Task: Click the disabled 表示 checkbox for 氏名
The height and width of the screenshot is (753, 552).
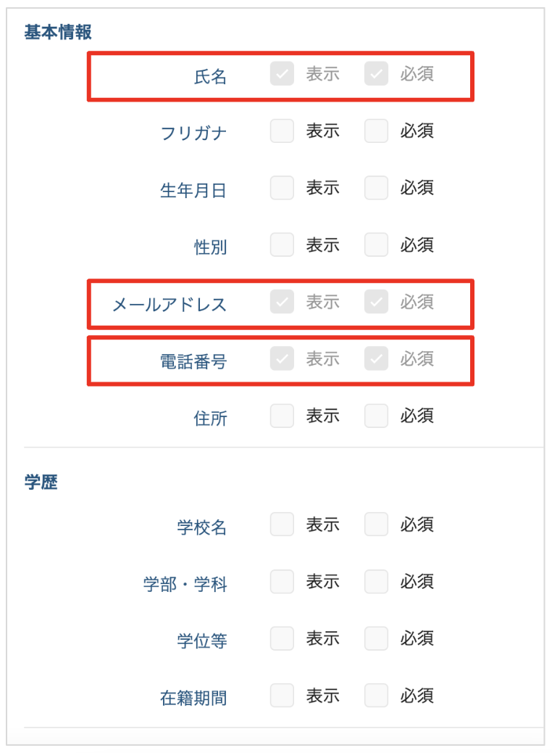Action: 282,73
